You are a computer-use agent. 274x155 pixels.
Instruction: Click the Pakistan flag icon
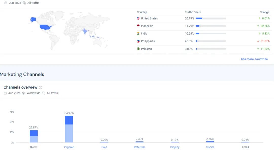(x=138, y=49)
